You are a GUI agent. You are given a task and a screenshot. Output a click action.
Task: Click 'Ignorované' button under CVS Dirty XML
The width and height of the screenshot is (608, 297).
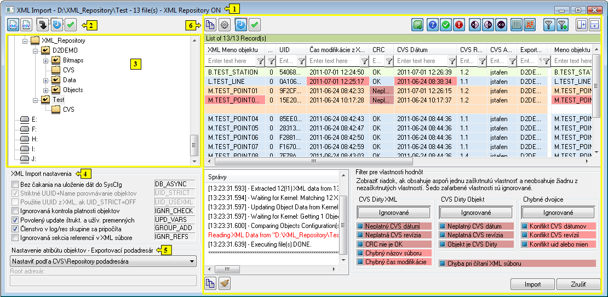tap(394, 213)
